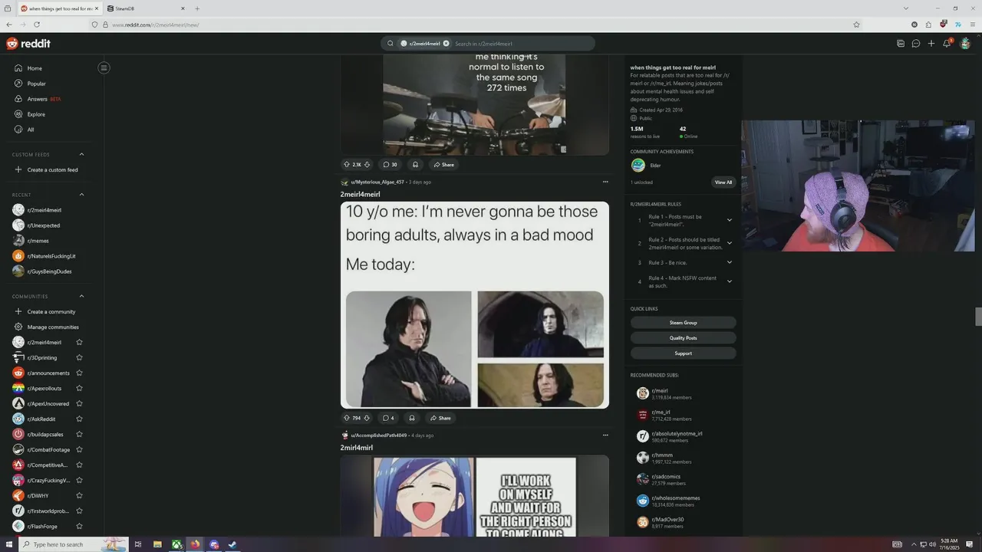Screen dimensions: 982x552
Task: Open user avatar menu
Action: (965, 44)
